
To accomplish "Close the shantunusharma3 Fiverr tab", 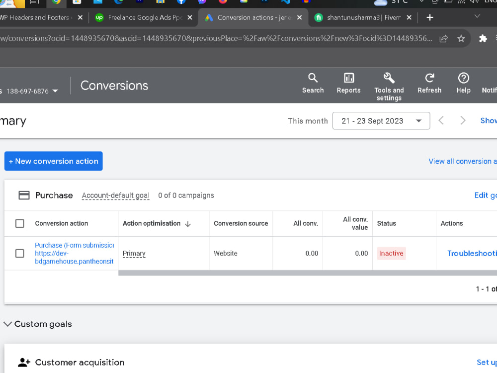I will point(409,17).
